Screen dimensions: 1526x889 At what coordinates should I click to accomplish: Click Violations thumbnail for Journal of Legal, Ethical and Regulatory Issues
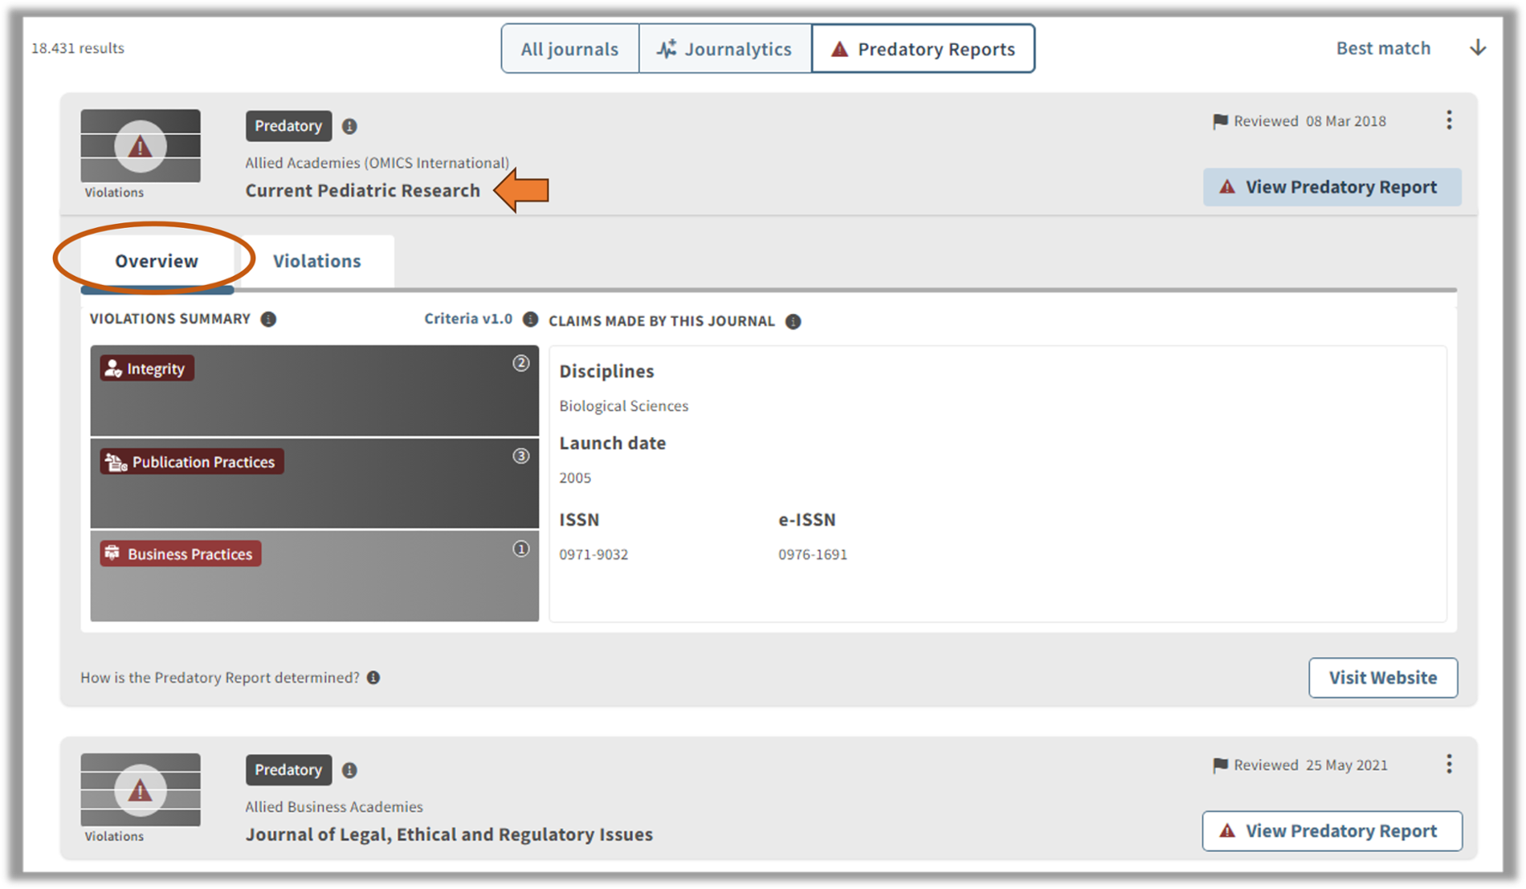(141, 790)
